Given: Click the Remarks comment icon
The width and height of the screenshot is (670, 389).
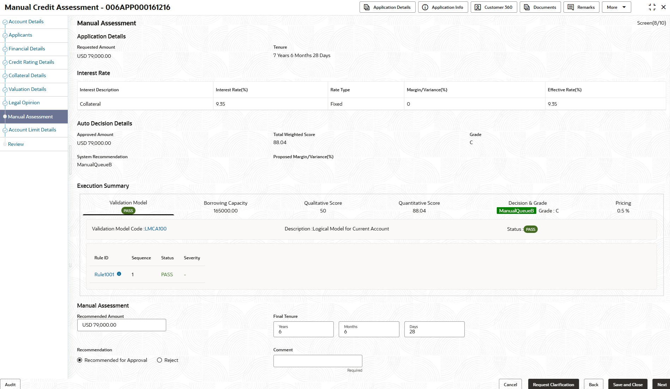Looking at the screenshot, I should [571, 7].
